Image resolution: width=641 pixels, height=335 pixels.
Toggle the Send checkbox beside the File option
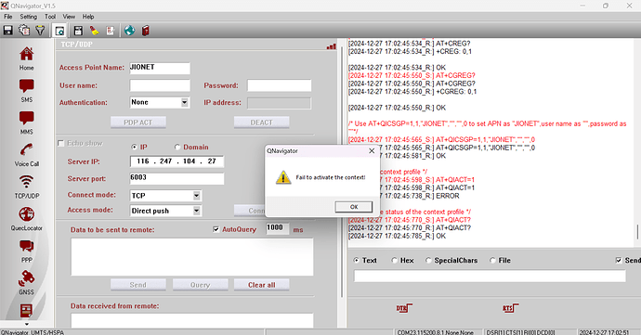point(619,260)
